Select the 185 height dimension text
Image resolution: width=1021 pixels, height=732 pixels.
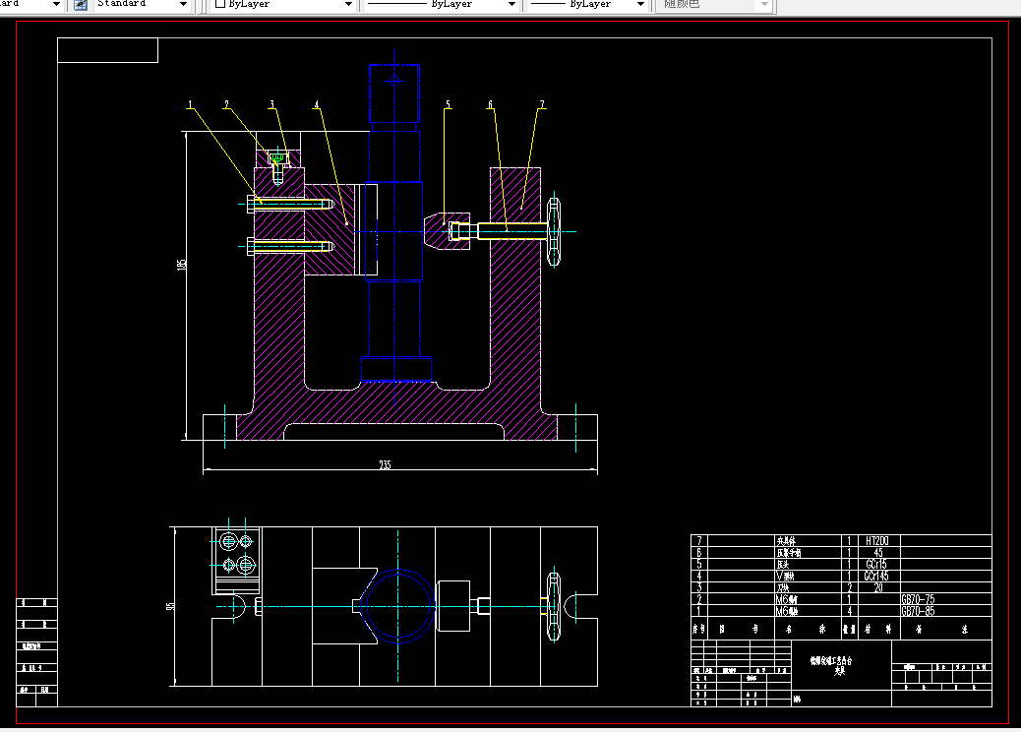click(x=182, y=264)
